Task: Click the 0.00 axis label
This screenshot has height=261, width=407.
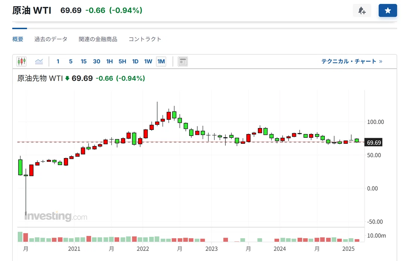Action: (372, 188)
